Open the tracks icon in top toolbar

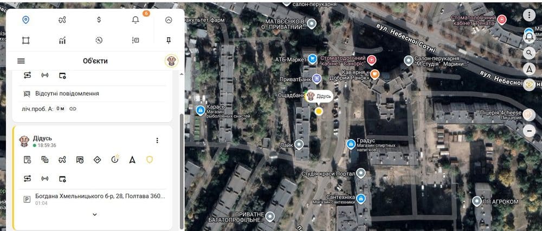(x=62, y=20)
